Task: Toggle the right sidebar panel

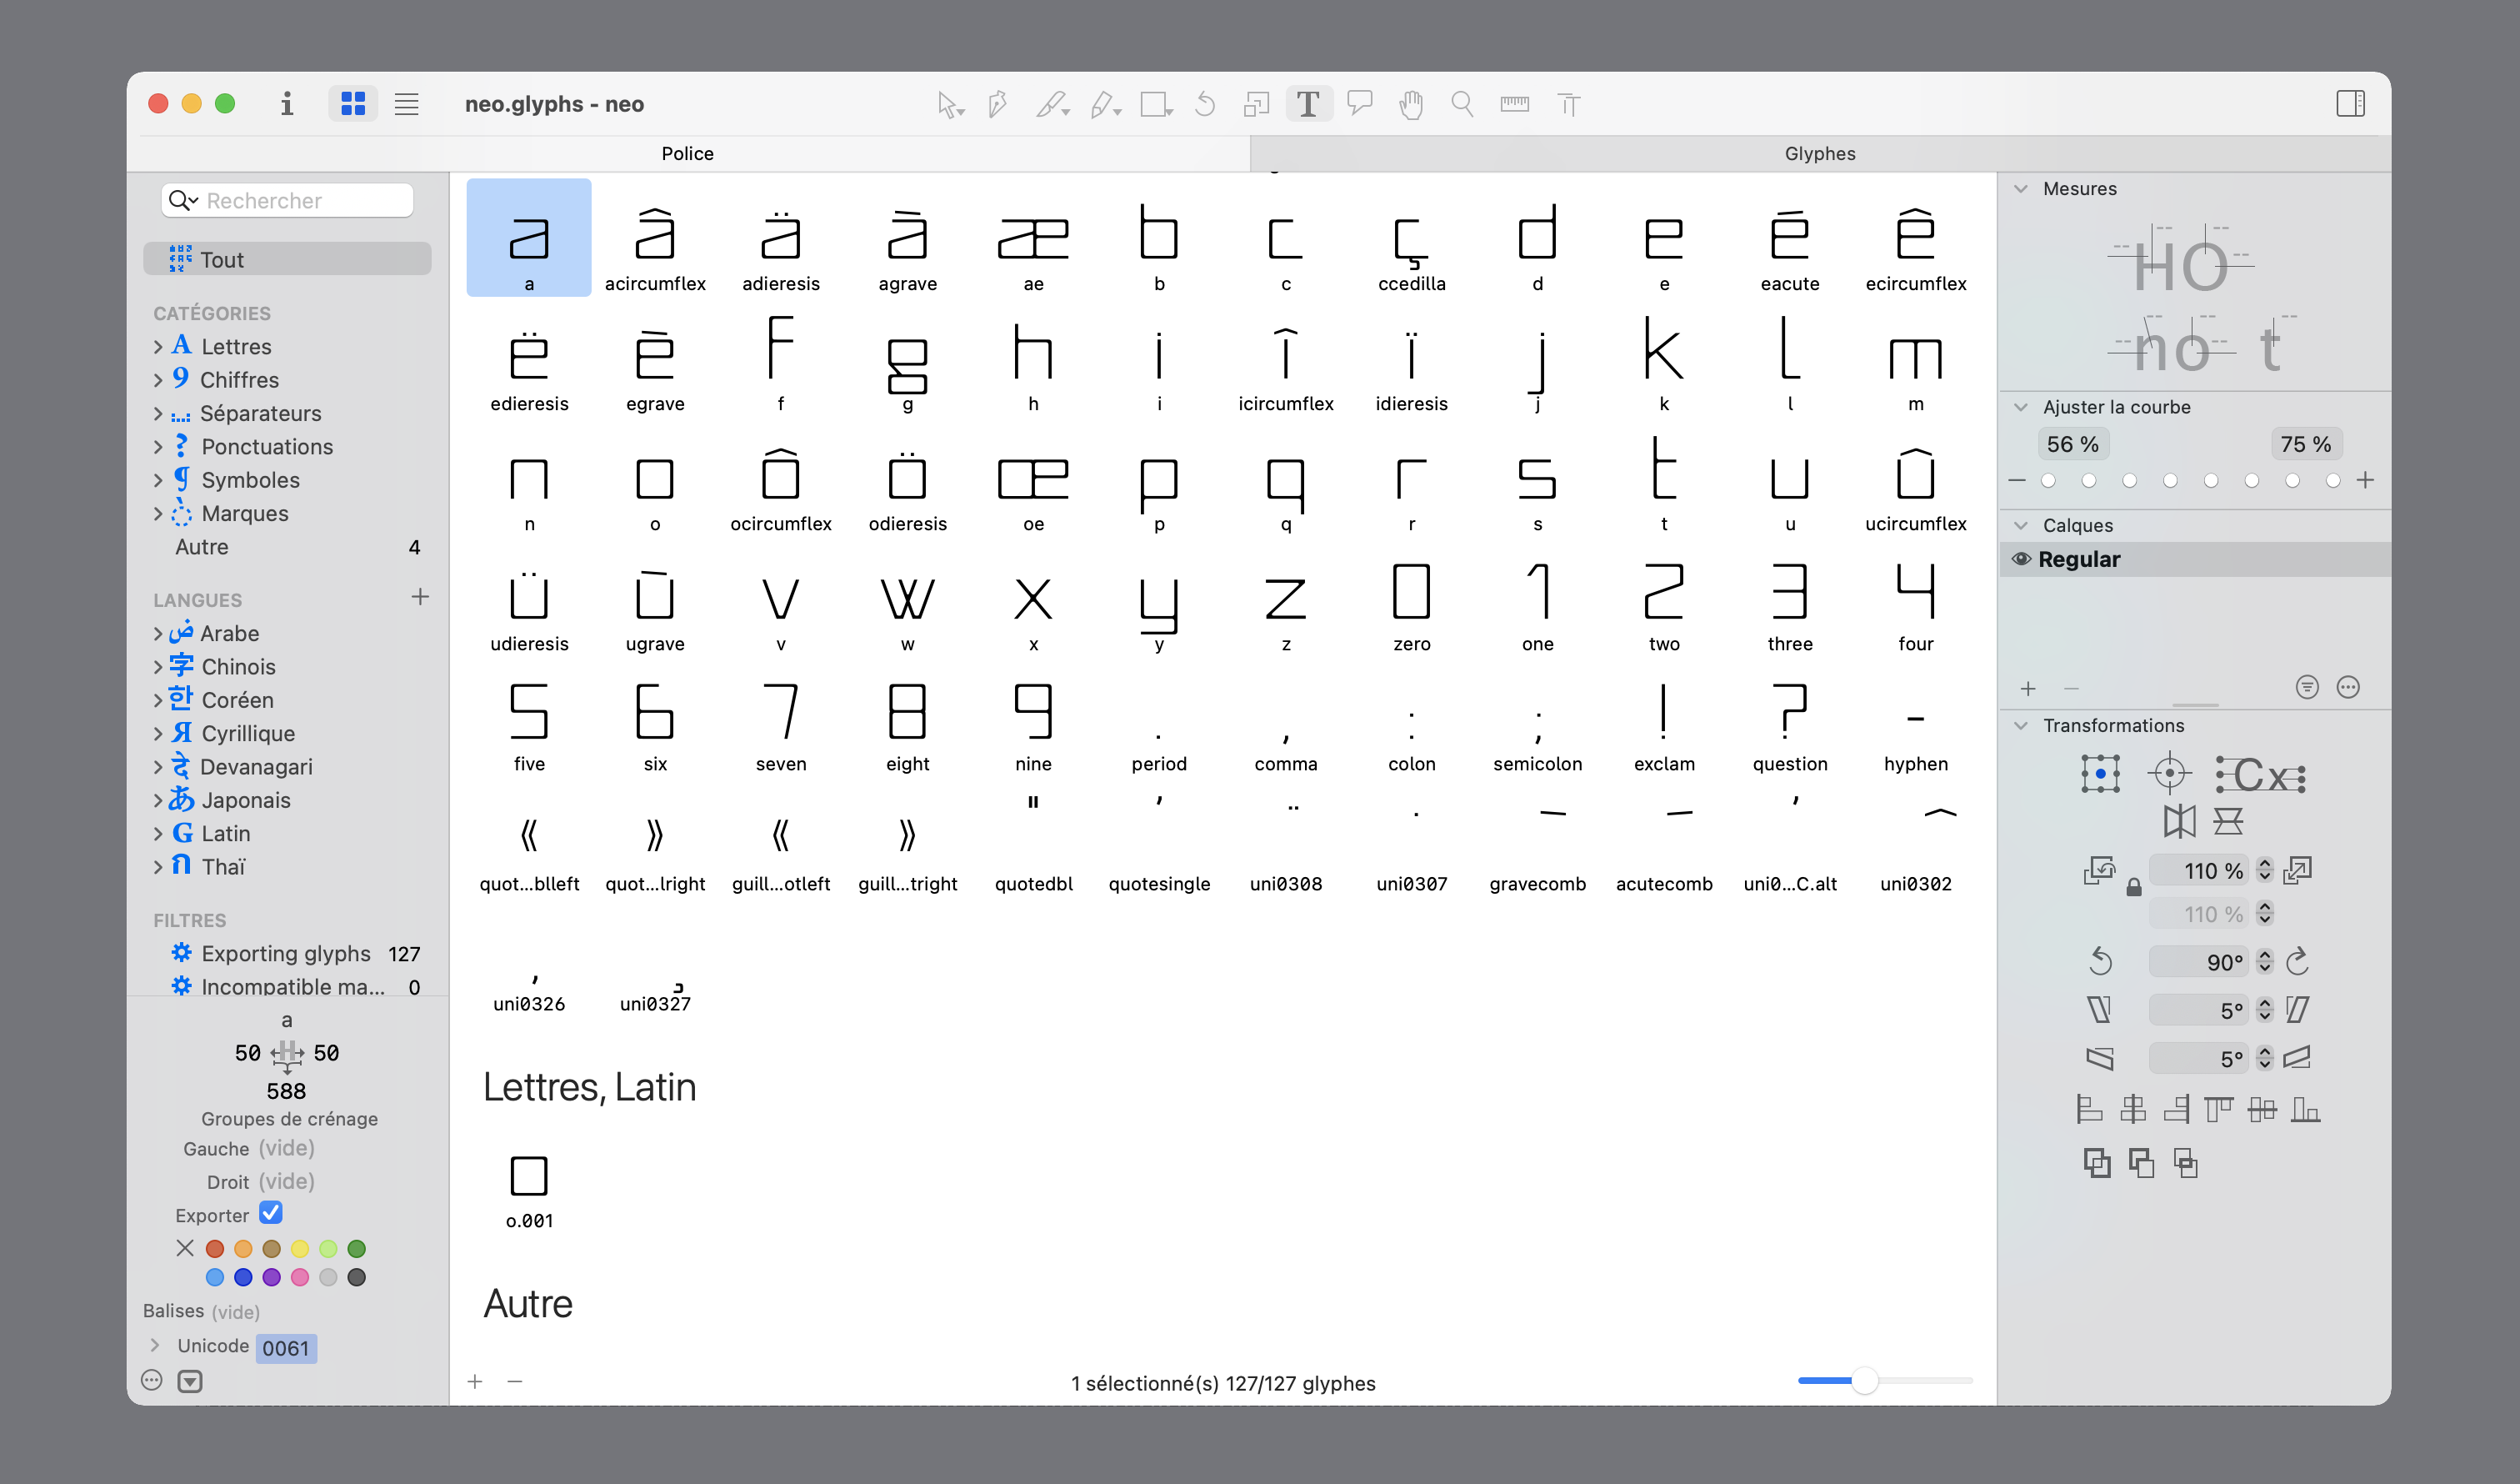Action: coord(2350,104)
